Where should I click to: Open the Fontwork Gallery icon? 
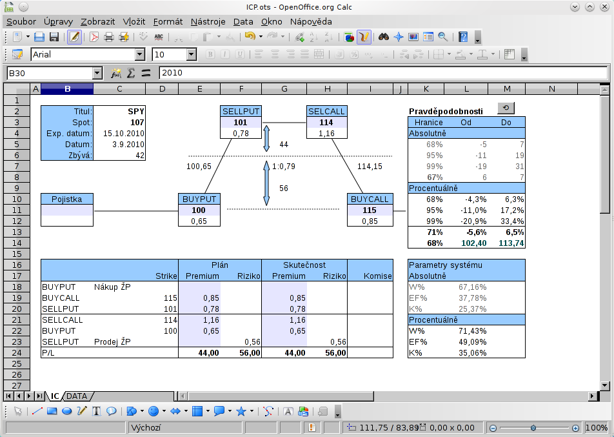point(288,411)
